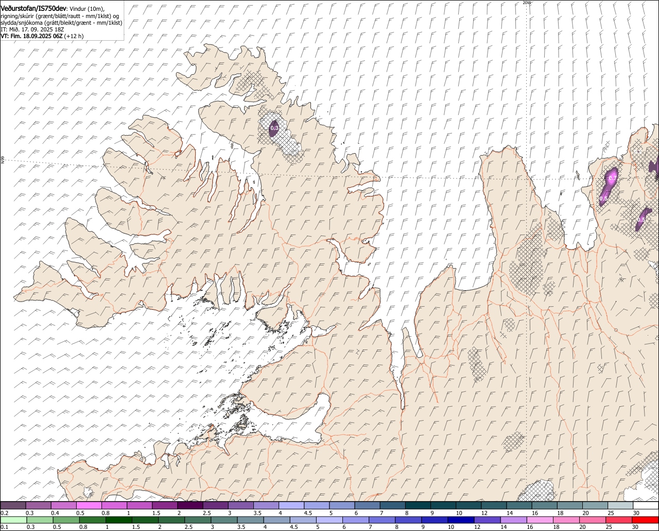Select the dark teal swatch labeled 8
659x531 pixels.
point(418,506)
